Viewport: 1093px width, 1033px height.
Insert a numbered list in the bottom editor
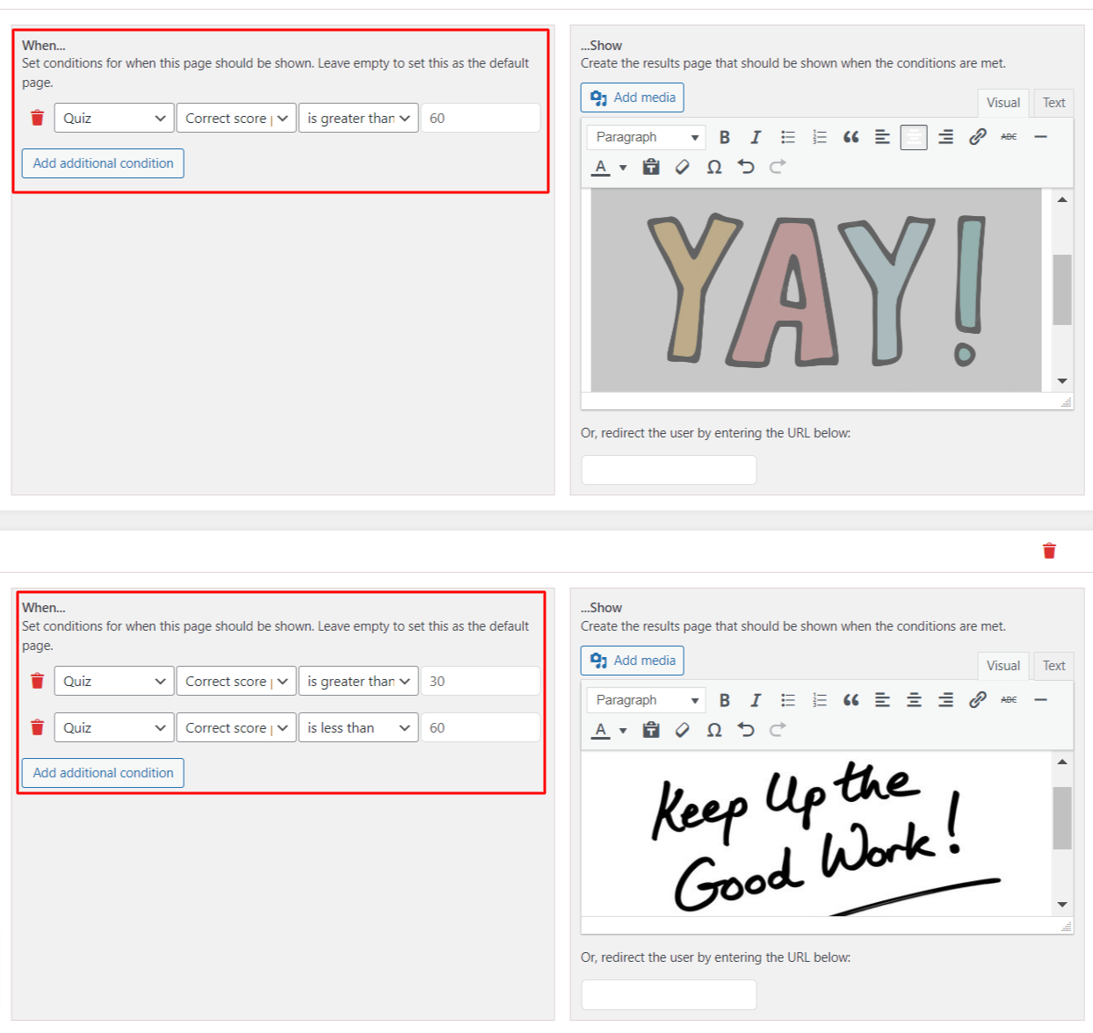[x=819, y=700]
